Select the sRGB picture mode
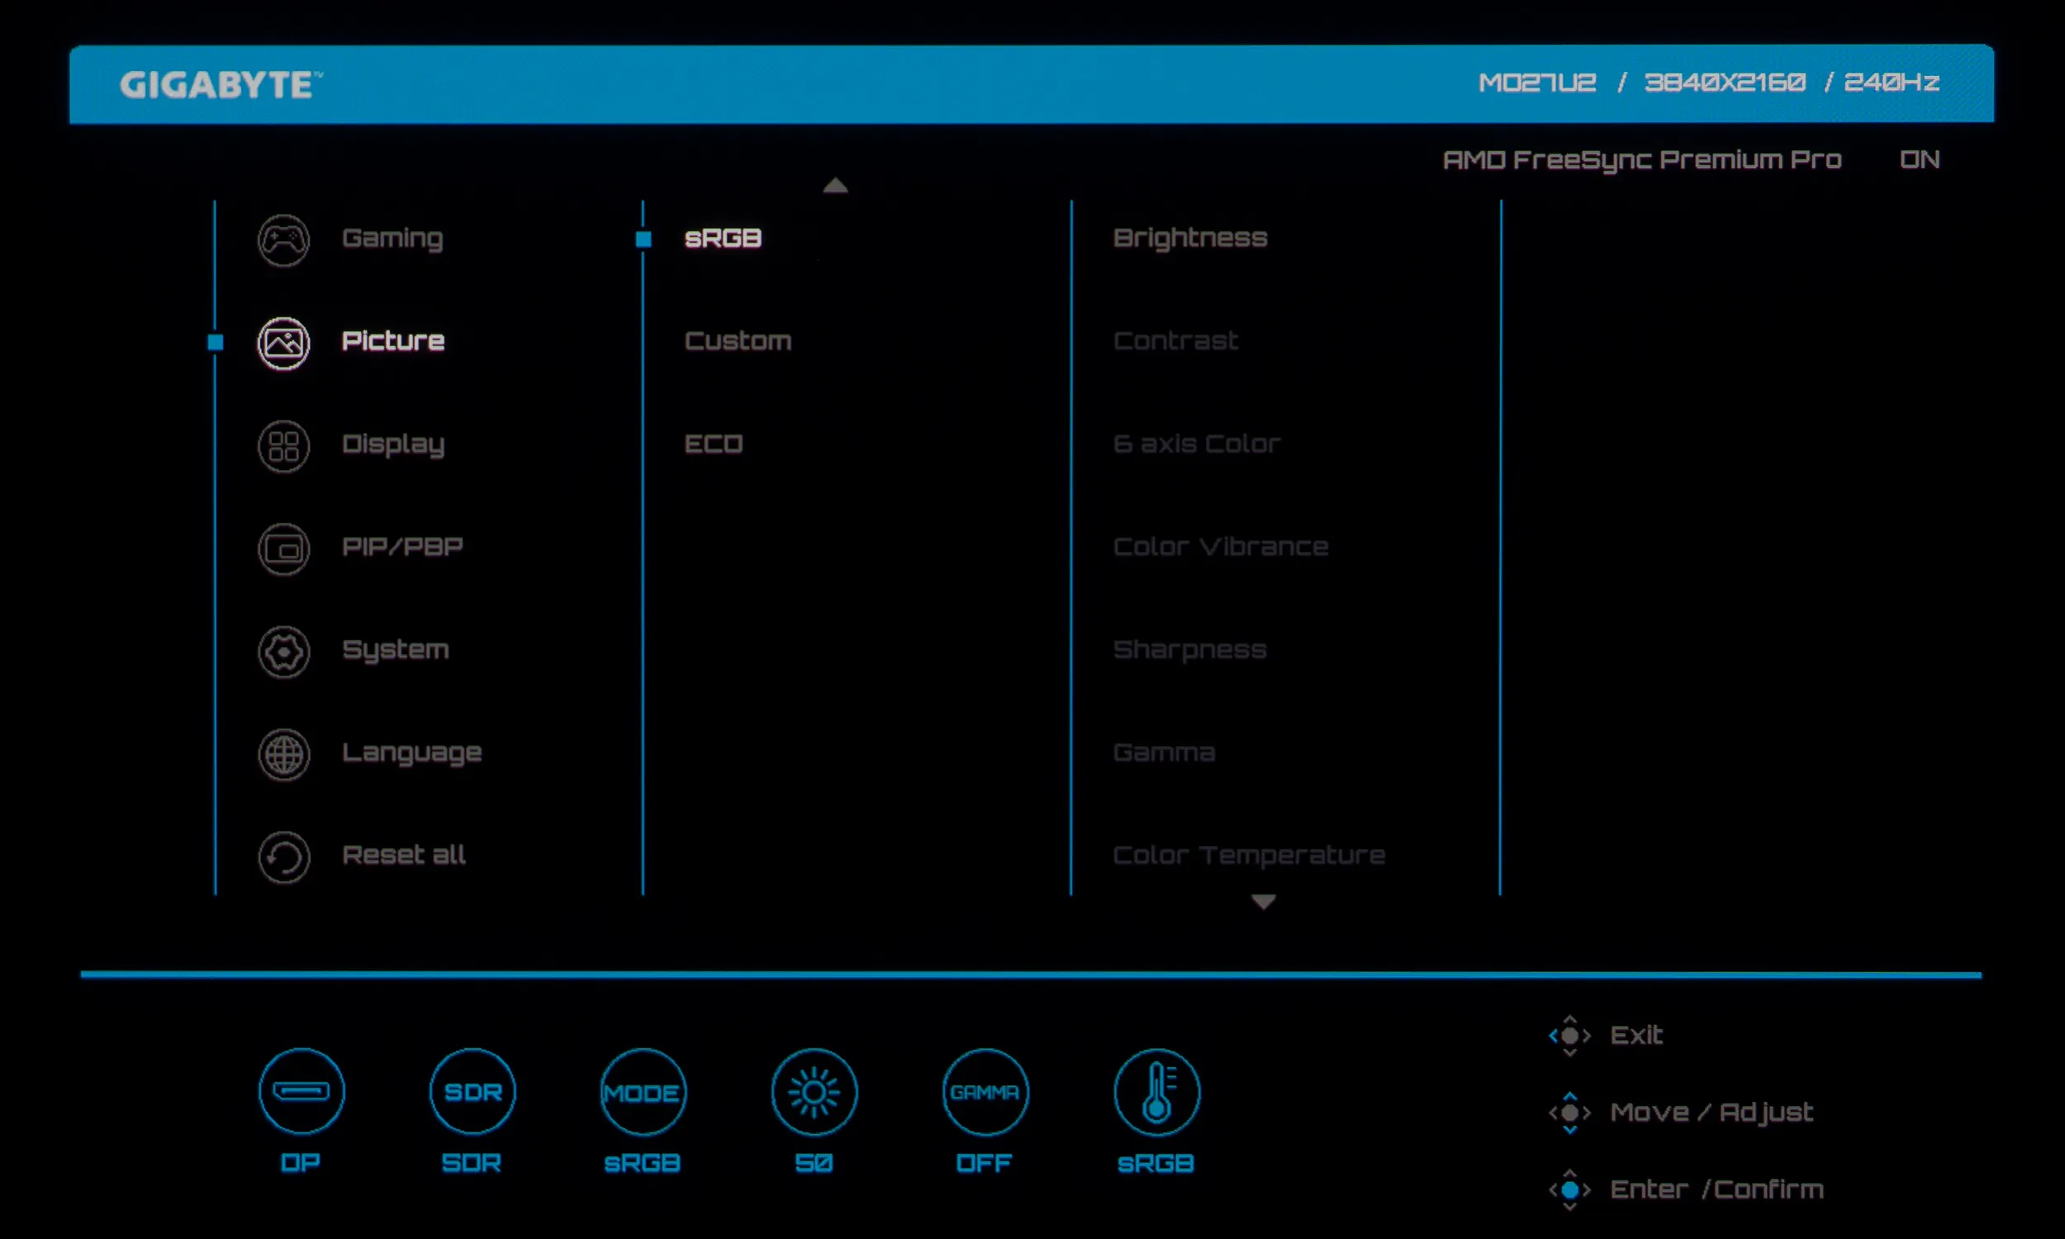The height and width of the screenshot is (1239, 2065). 723,239
